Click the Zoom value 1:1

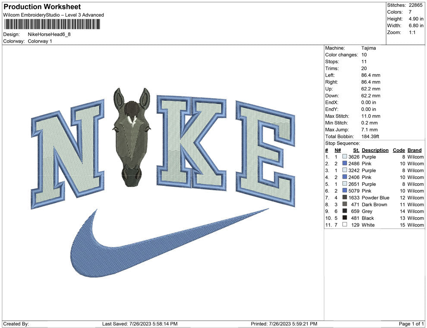(x=412, y=32)
